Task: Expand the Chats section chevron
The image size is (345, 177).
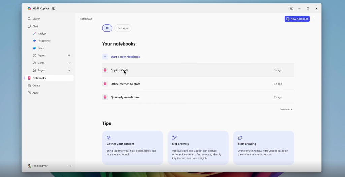Action: (x=69, y=63)
